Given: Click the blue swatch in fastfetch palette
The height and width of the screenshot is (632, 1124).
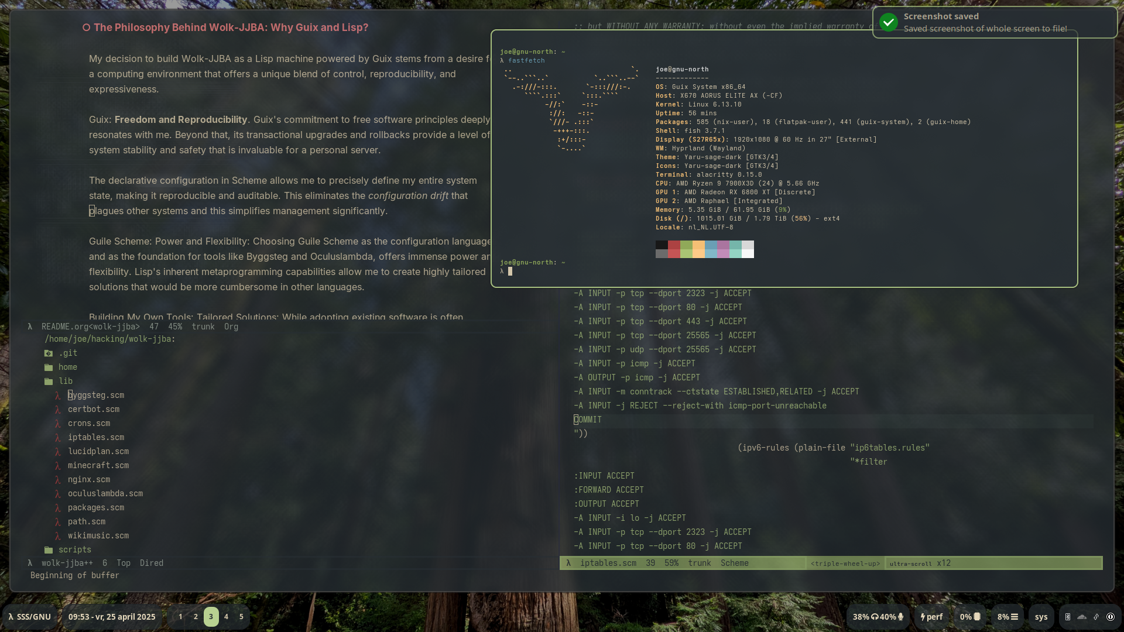Looking at the screenshot, I should point(711,249).
